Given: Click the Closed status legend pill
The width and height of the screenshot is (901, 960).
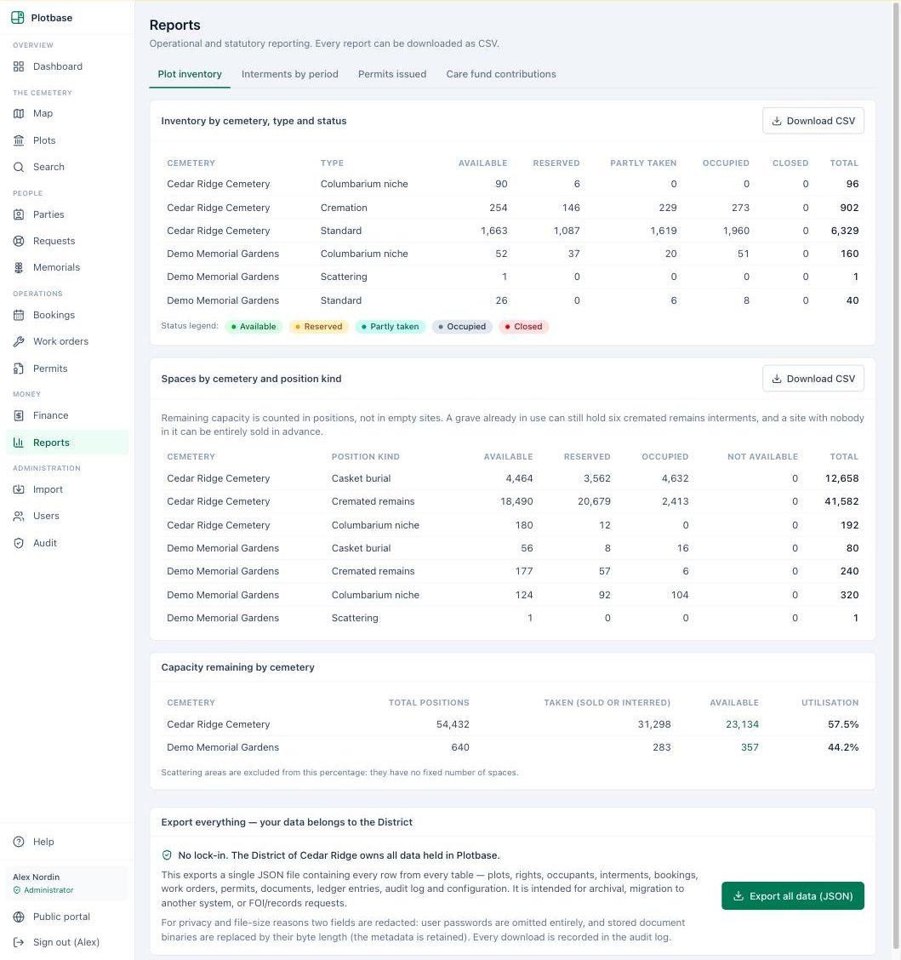Looking at the screenshot, I should (523, 326).
